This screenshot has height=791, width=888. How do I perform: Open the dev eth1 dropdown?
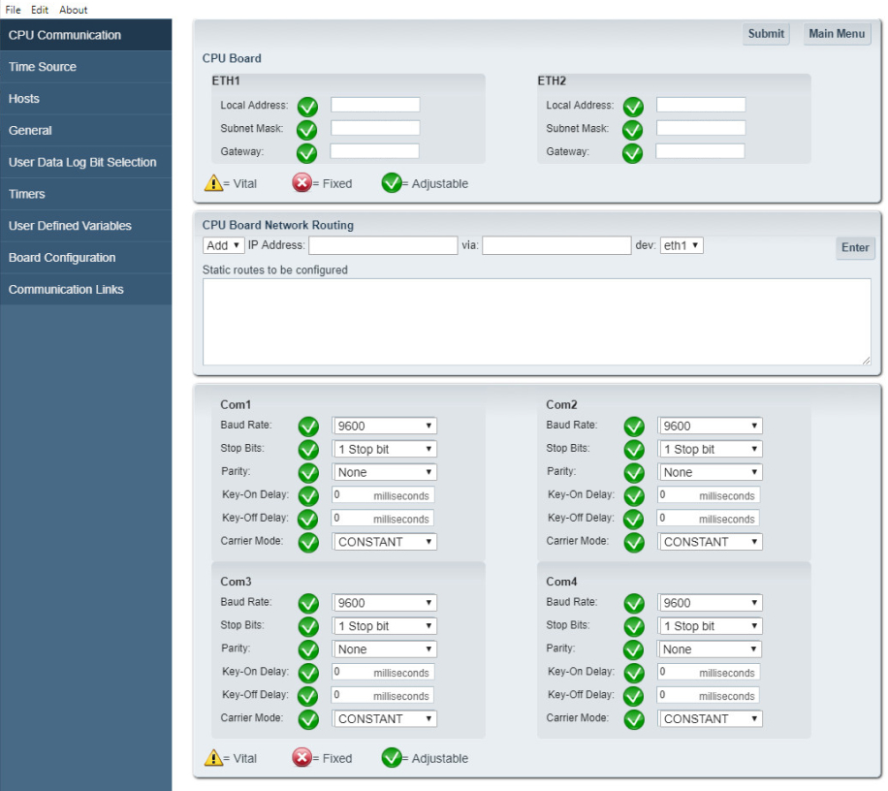[682, 245]
